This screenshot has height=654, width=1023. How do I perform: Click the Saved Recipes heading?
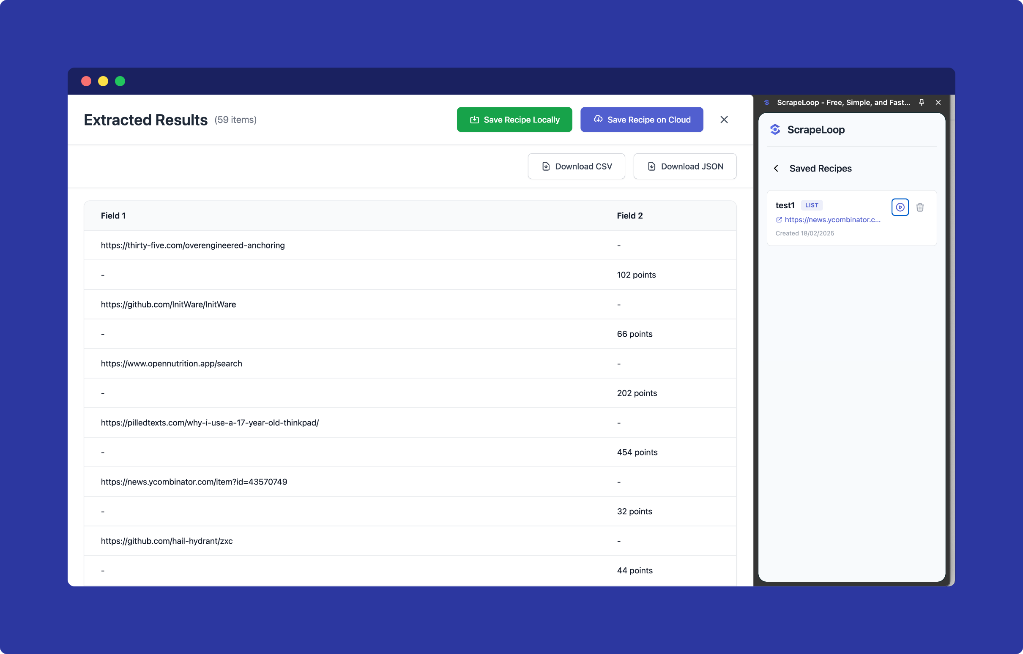pyautogui.click(x=821, y=168)
